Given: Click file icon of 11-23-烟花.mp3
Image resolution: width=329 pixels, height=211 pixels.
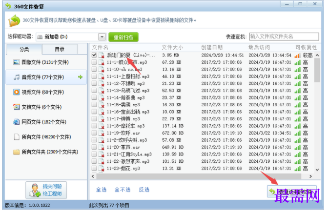Looking at the screenshot, I should [102, 168].
